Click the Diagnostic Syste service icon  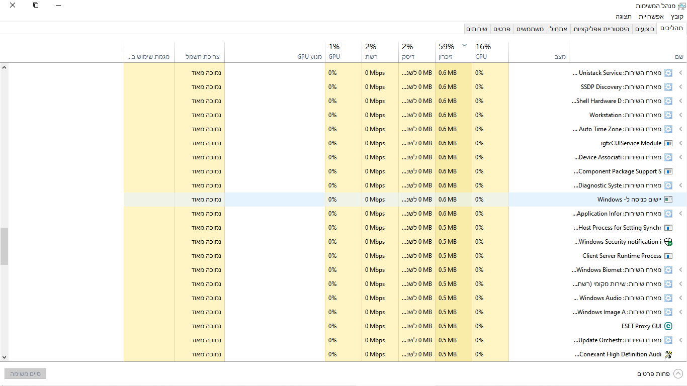(668, 185)
